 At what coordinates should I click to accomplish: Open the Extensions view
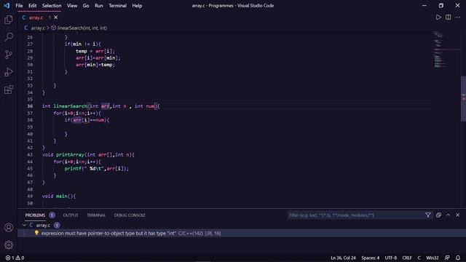click(9, 90)
